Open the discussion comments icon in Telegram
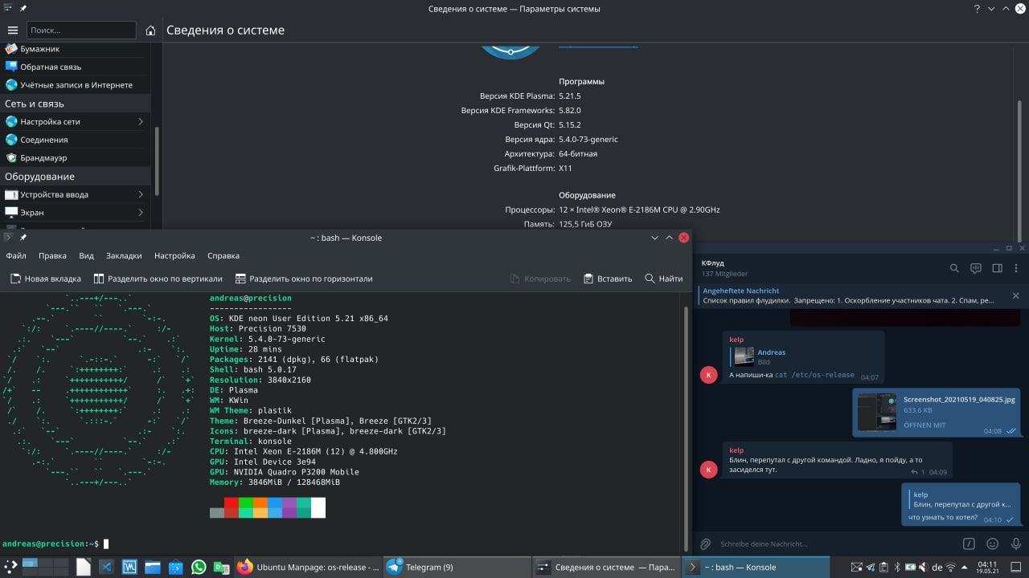This screenshot has height=578, width=1029. click(x=976, y=268)
